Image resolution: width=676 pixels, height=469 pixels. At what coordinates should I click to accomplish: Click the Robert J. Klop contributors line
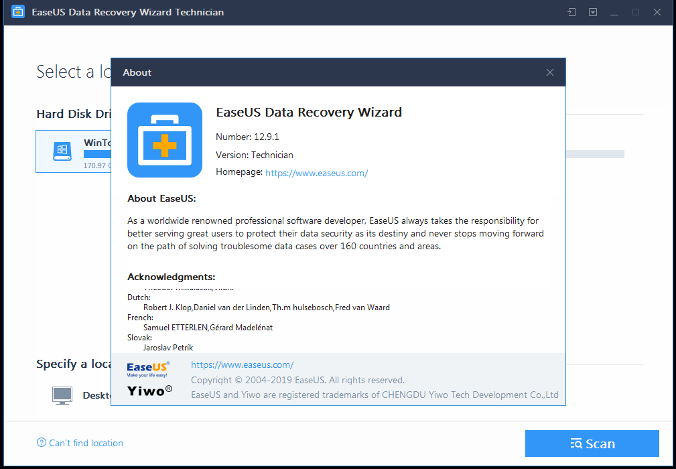point(267,308)
